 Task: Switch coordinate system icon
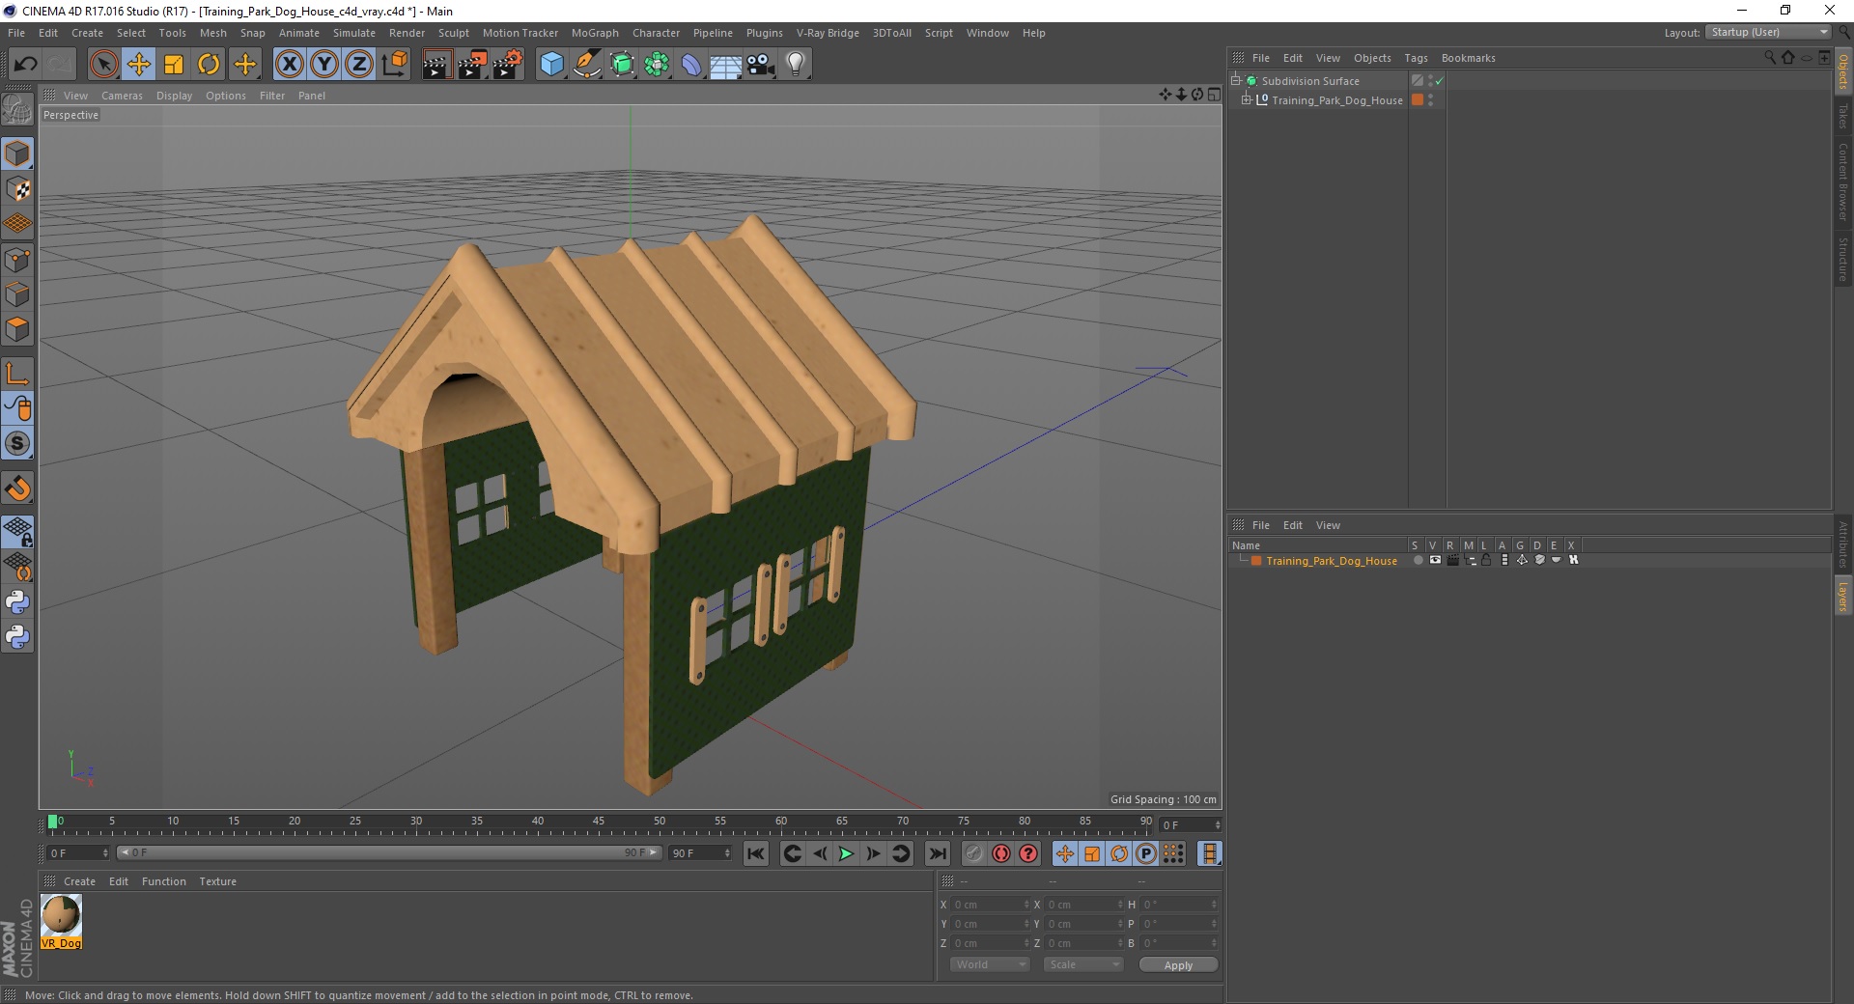[x=395, y=65]
